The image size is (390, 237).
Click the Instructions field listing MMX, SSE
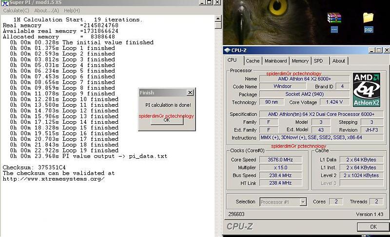[321, 138]
